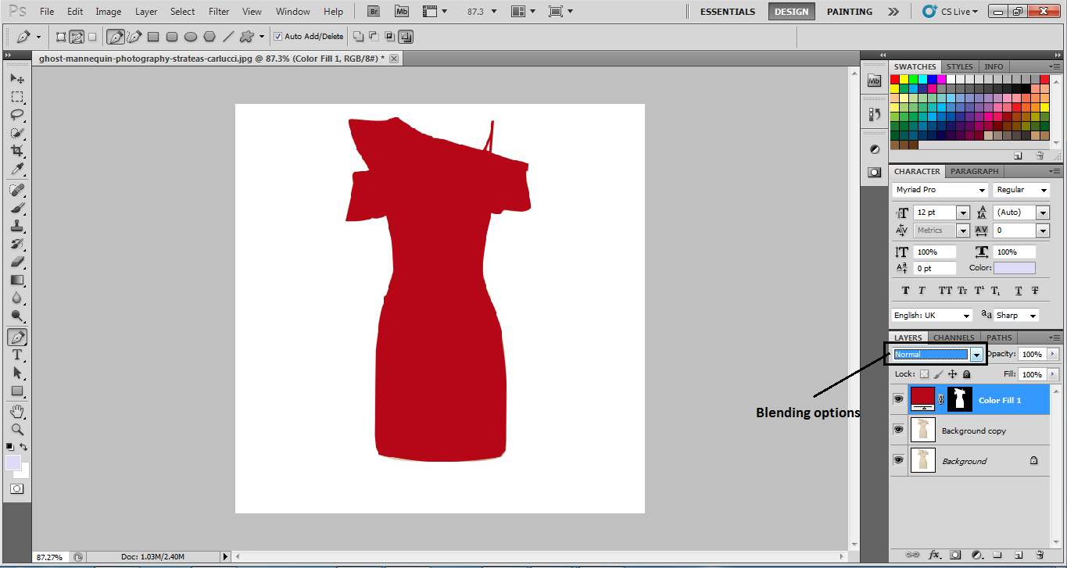Activate the Zoom tool in toolbox
The height and width of the screenshot is (568, 1067).
(16, 430)
